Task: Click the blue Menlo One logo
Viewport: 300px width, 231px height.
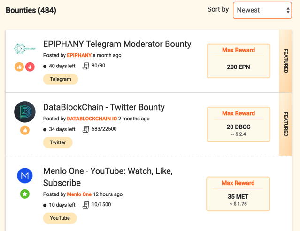Action: tap(25, 176)
